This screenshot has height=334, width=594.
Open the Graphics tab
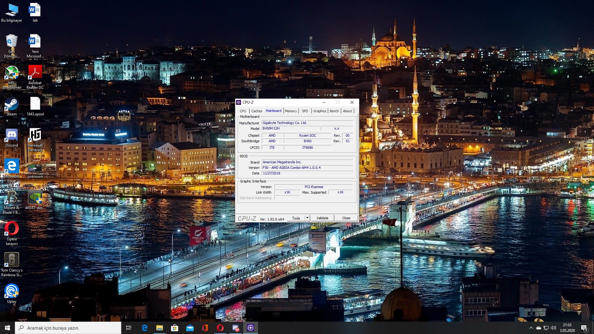pos(320,111)
